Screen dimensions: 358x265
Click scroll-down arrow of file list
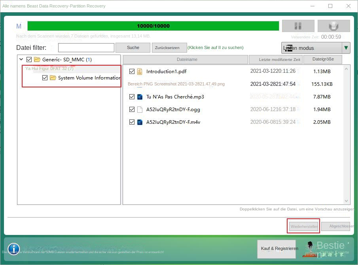point(346,201)
